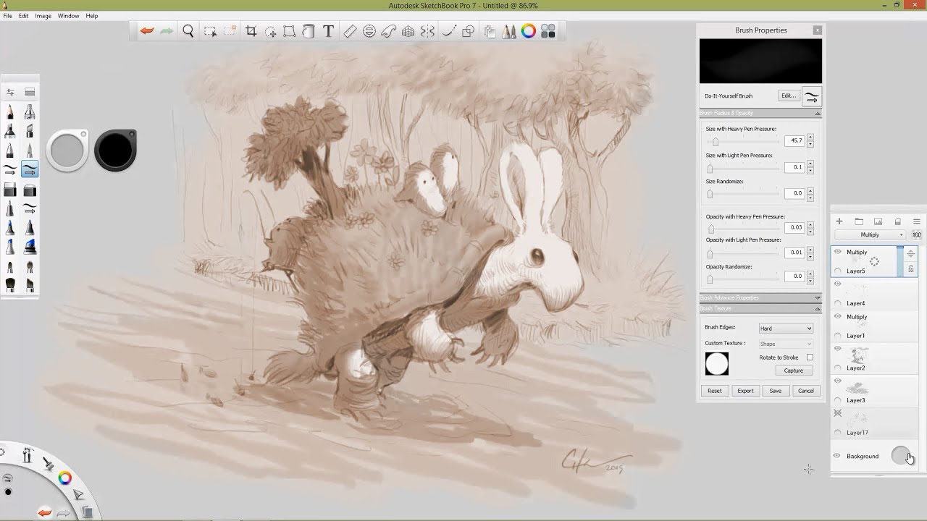This screenshot has height=521, width=927.
Task: Open the Color Wheel editor in toolbar
Action: 529,31
